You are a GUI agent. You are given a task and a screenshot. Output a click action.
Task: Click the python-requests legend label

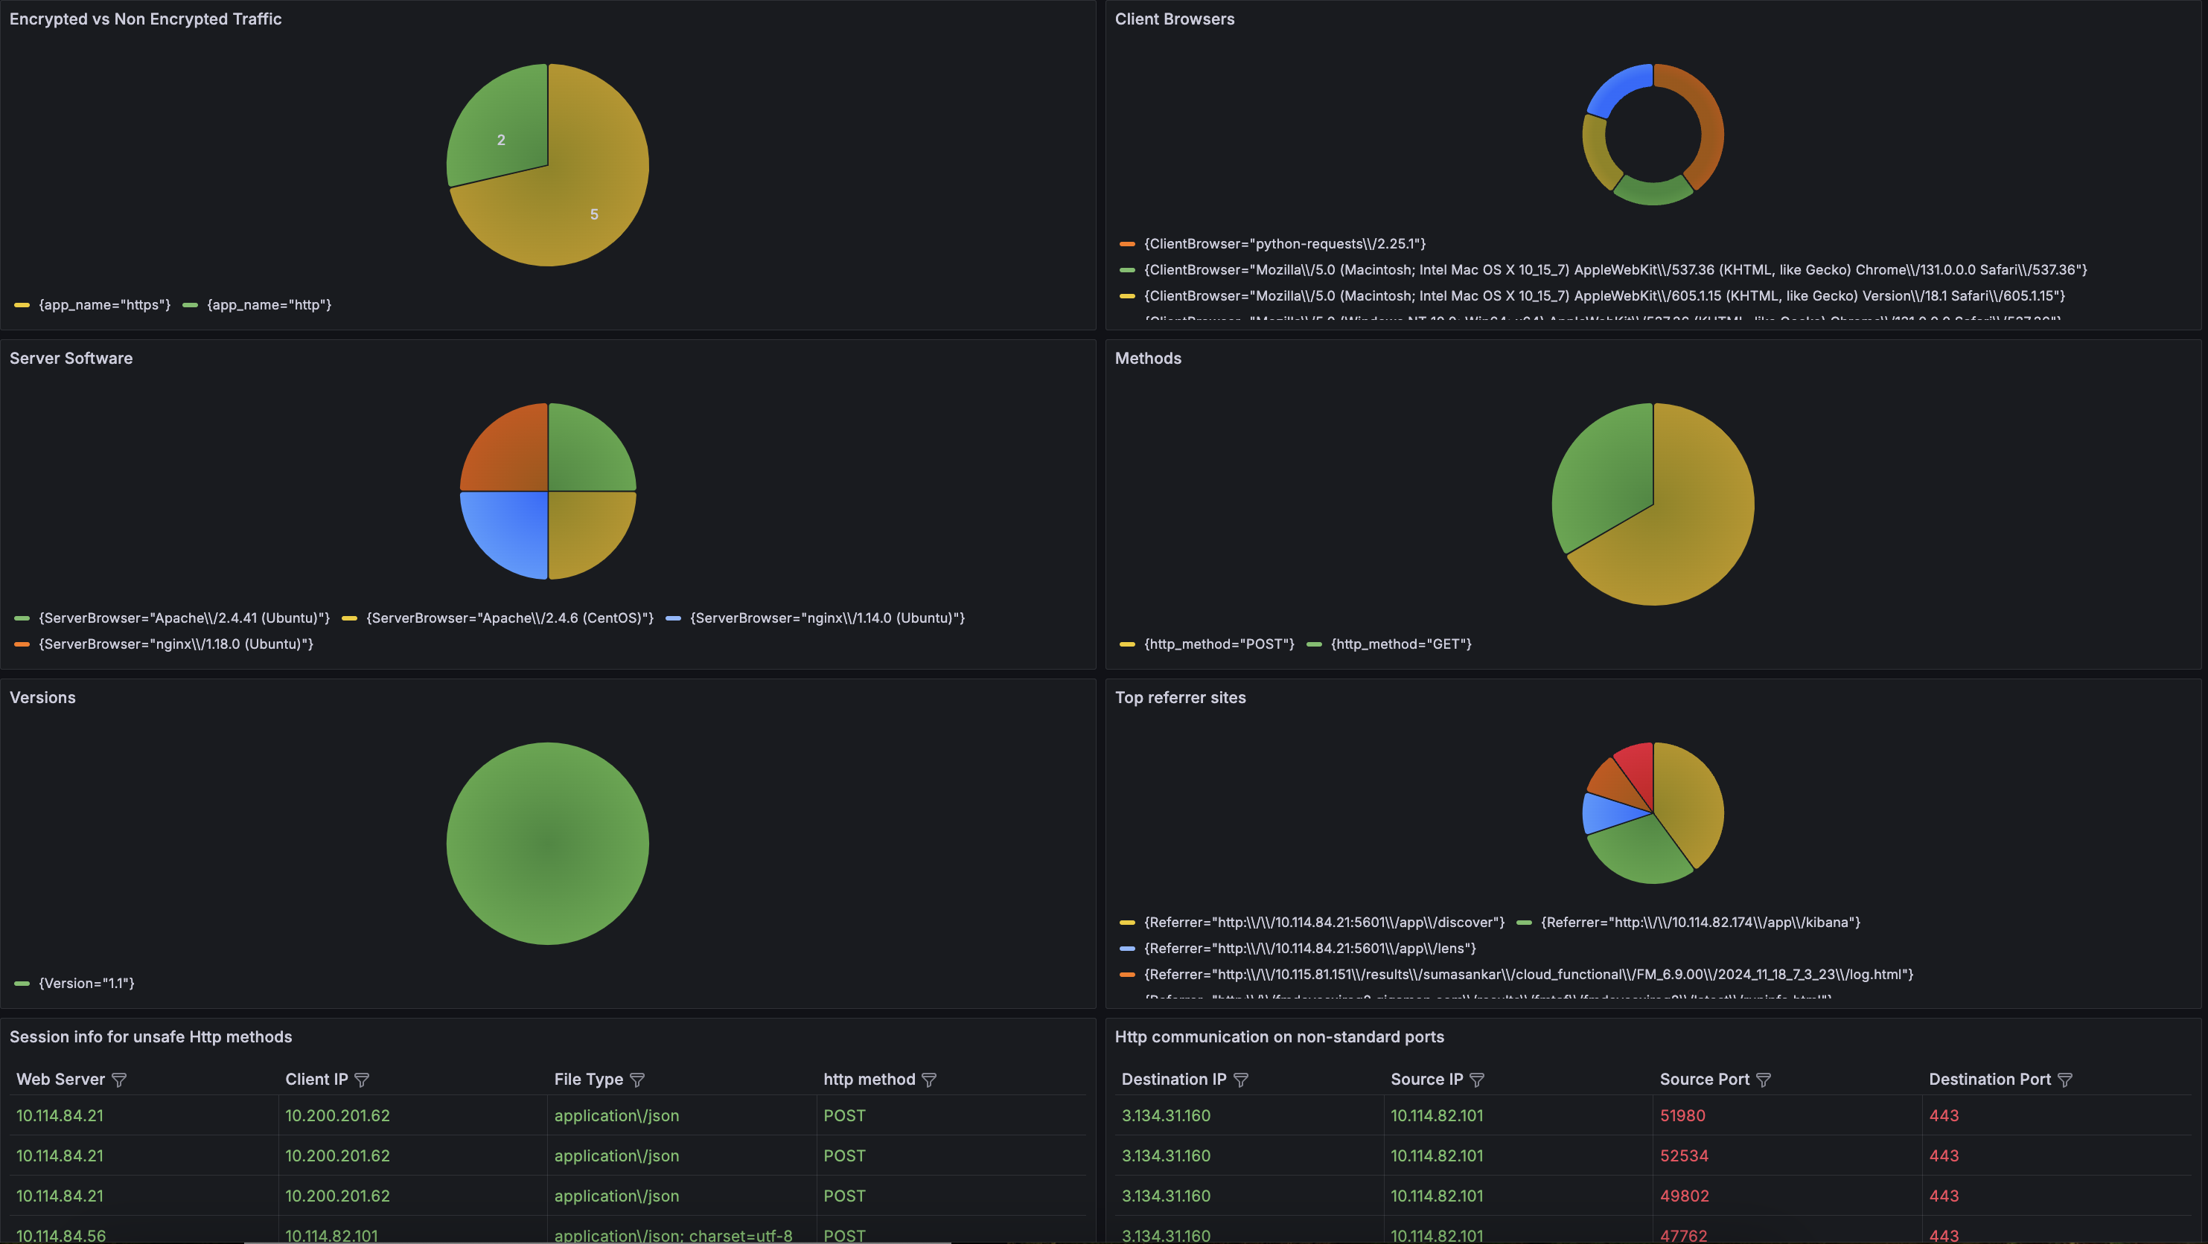click(x=1284, y=244)
